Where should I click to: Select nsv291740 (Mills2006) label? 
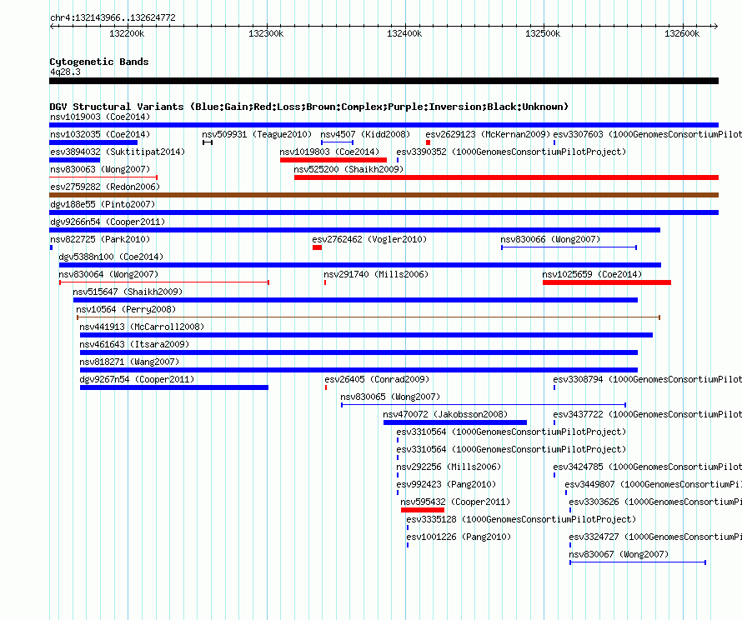[x=376, y=274]
